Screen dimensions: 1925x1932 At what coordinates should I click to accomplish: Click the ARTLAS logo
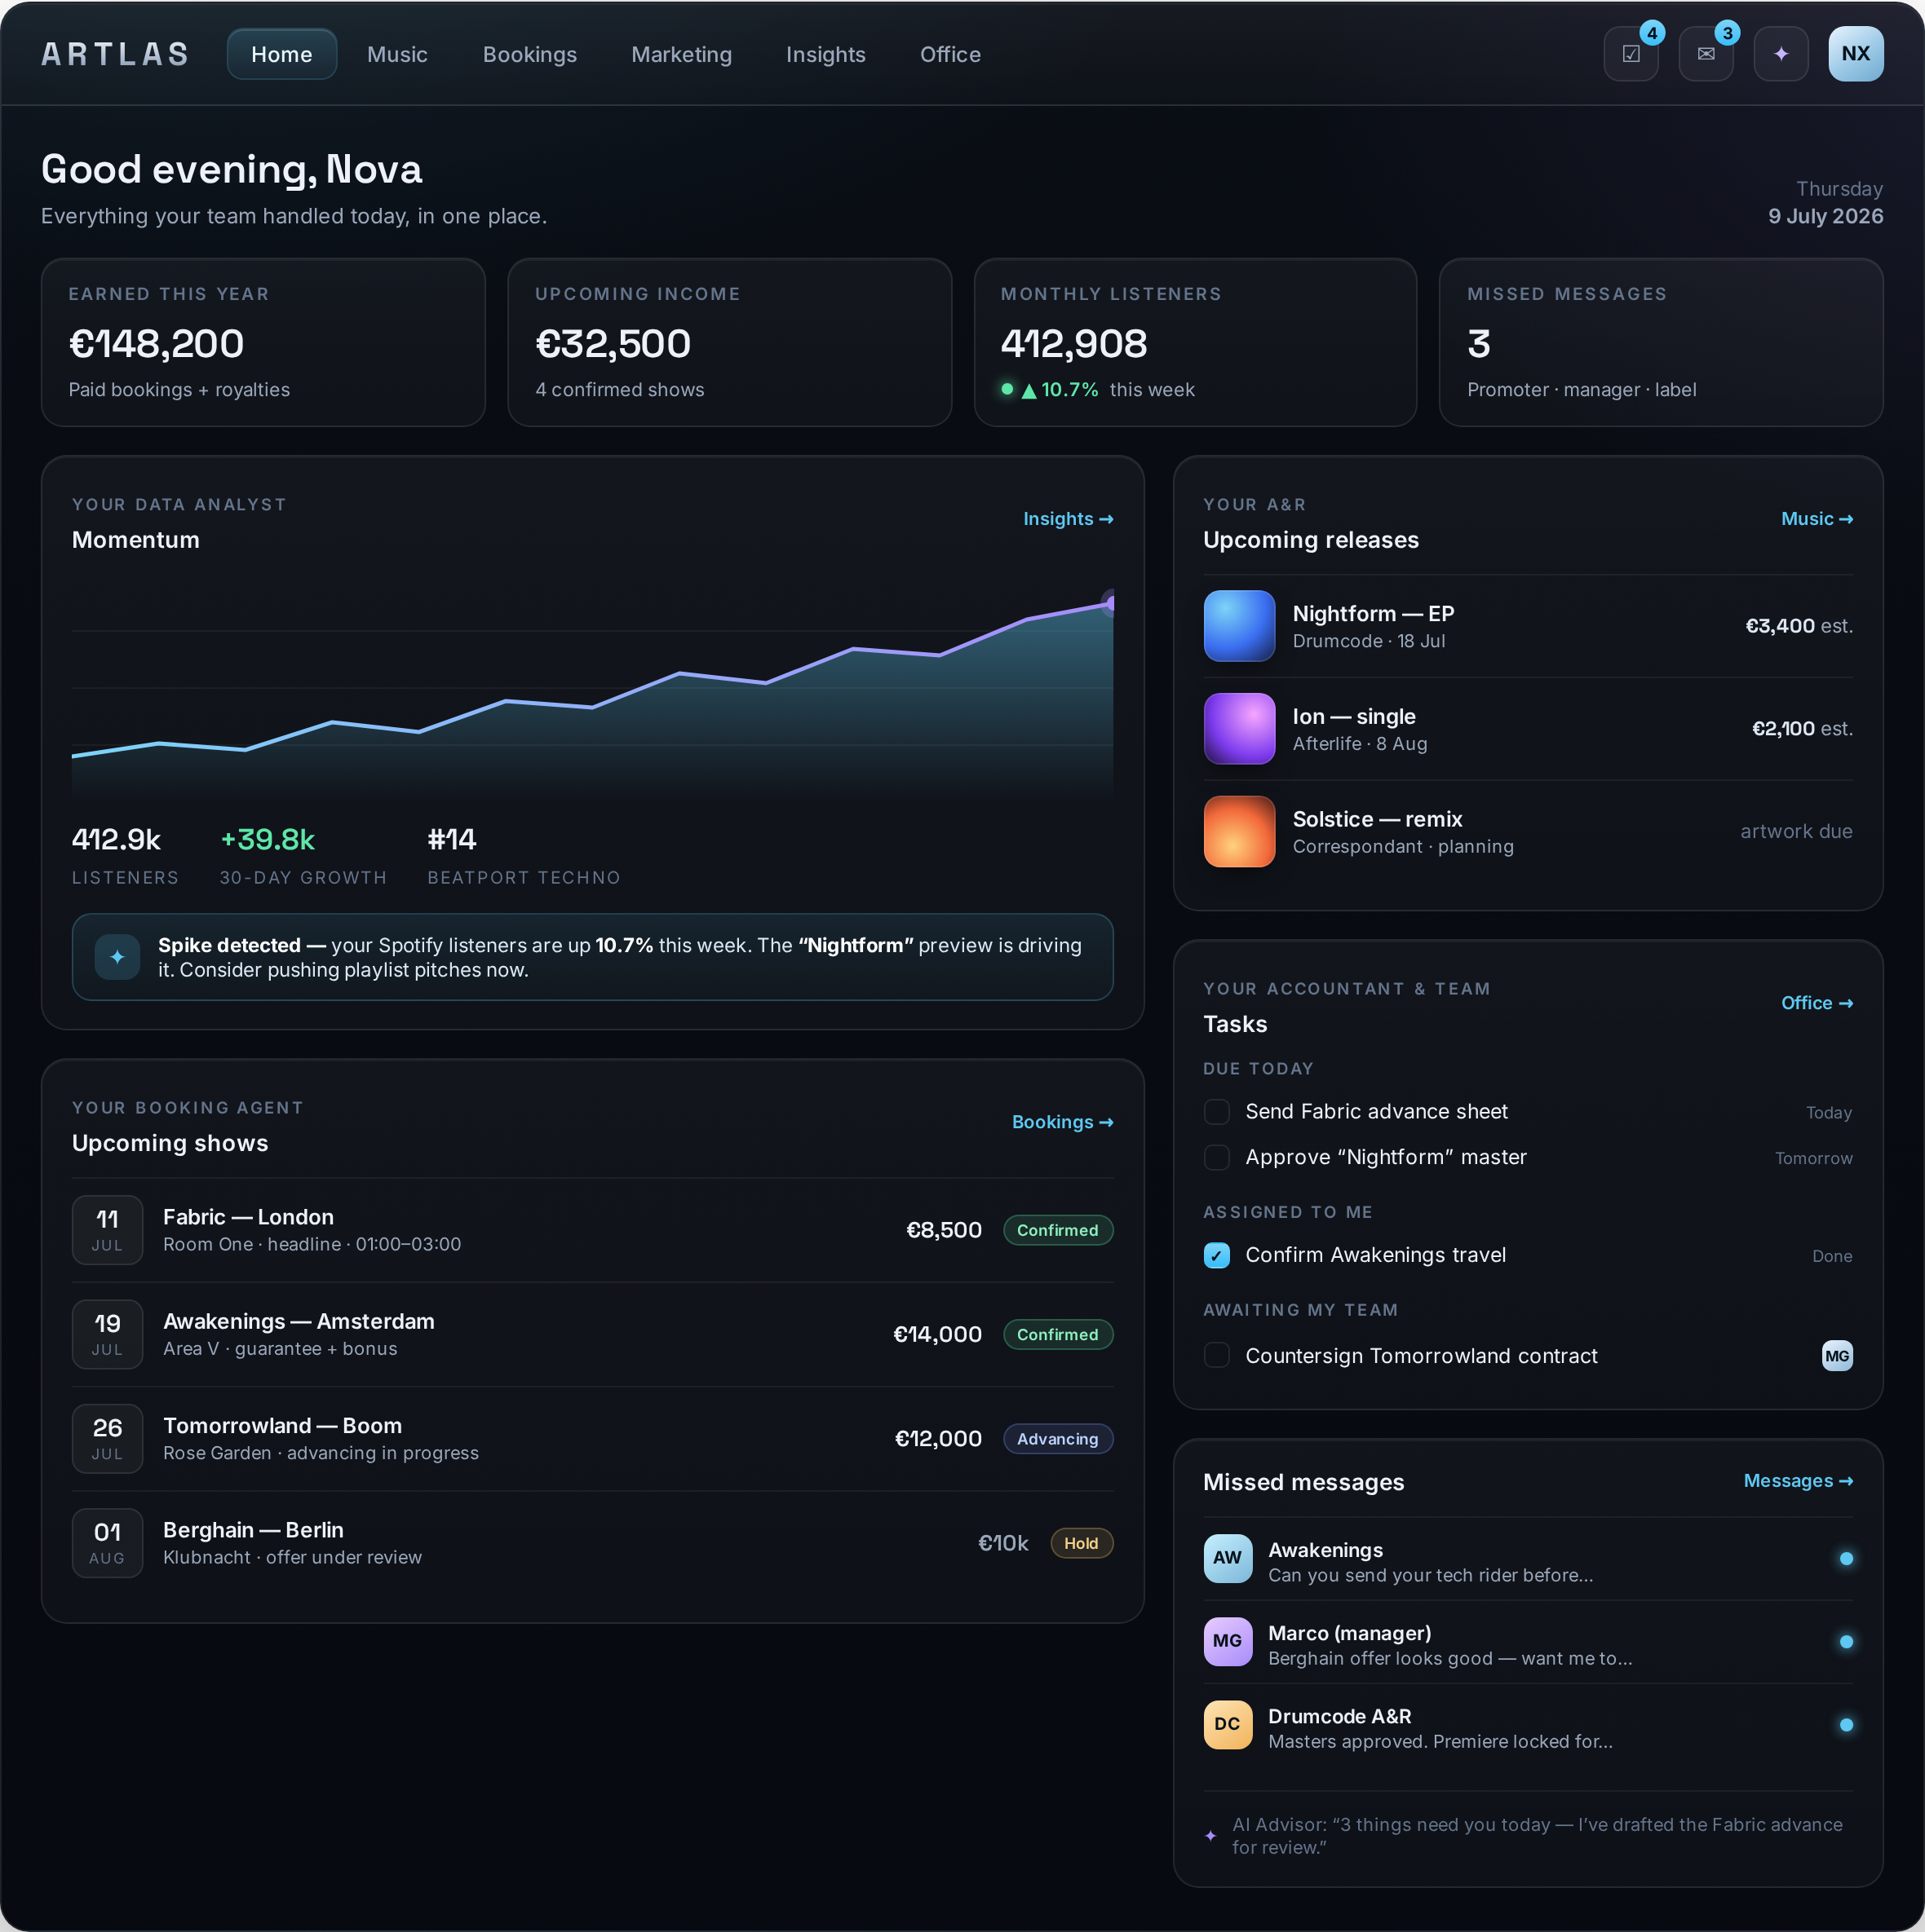(115, 54)
